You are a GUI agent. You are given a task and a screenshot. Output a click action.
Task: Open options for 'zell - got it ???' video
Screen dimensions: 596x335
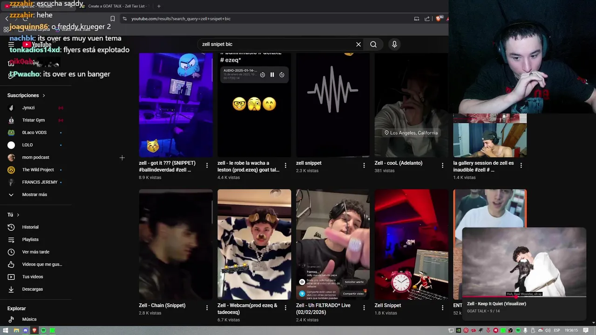click(207, 165)
